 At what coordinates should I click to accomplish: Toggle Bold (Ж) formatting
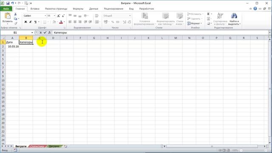tap(25, 22)
